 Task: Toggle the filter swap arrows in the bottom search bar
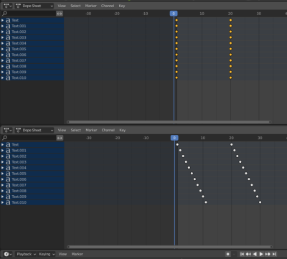click(60, 138)
